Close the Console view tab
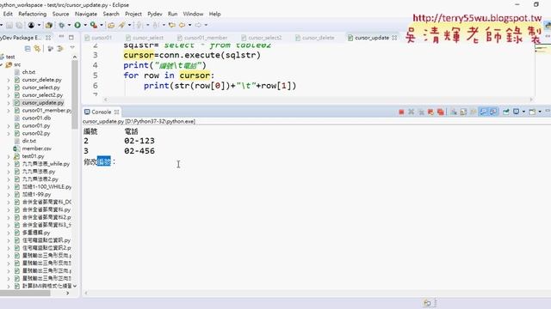Image resolution: width=551 pixels, height=309 pixels. coord(117,112)
